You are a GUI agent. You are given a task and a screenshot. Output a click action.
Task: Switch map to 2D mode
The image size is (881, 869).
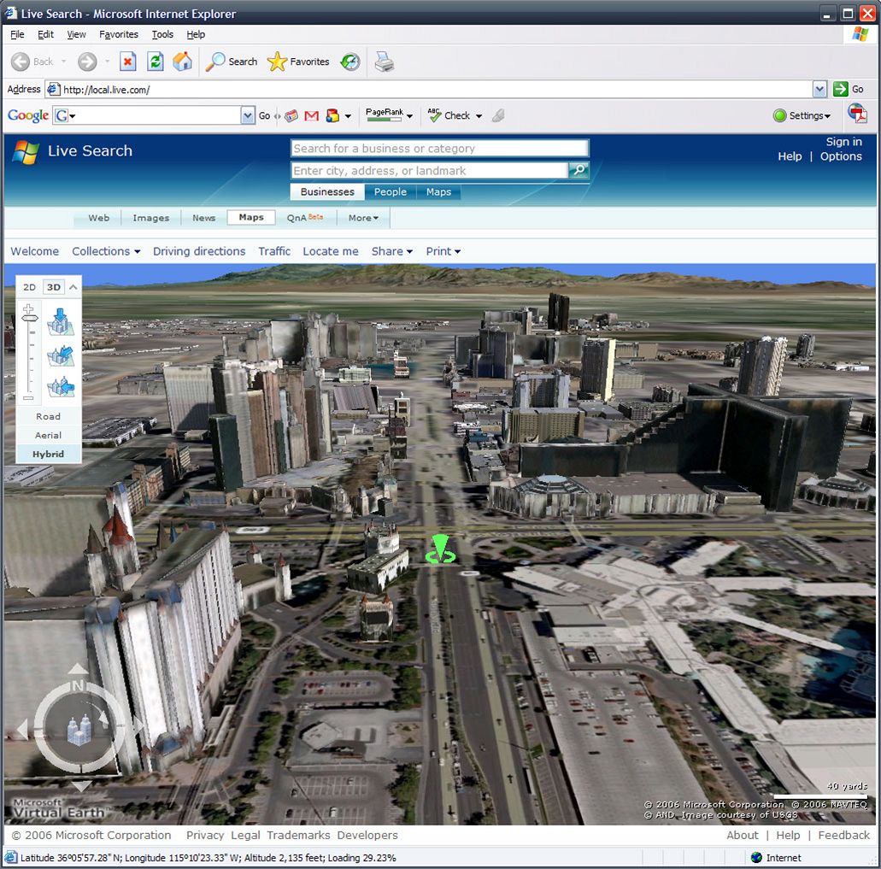point(30,287)
